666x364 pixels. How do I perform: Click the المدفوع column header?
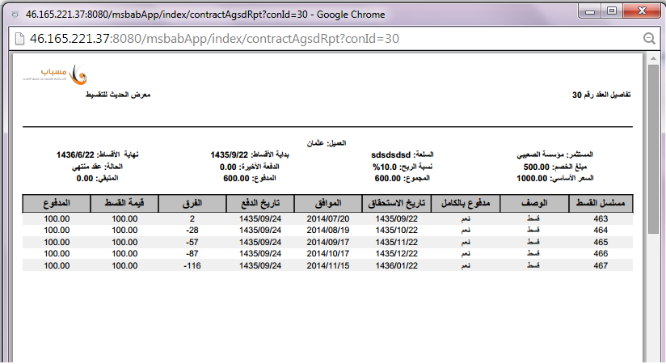click(x=57, y=203)
